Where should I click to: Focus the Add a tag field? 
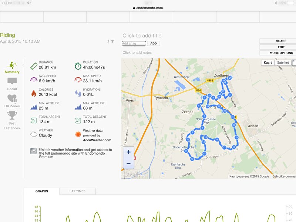point(134,43)
